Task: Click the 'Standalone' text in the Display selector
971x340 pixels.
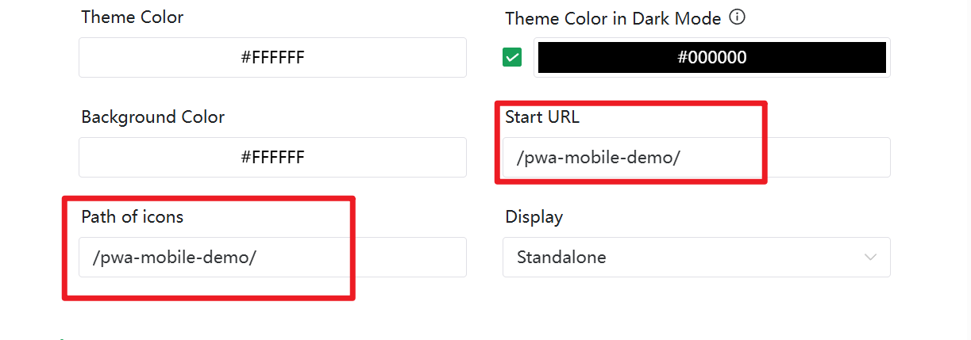Action: [561, 258]
